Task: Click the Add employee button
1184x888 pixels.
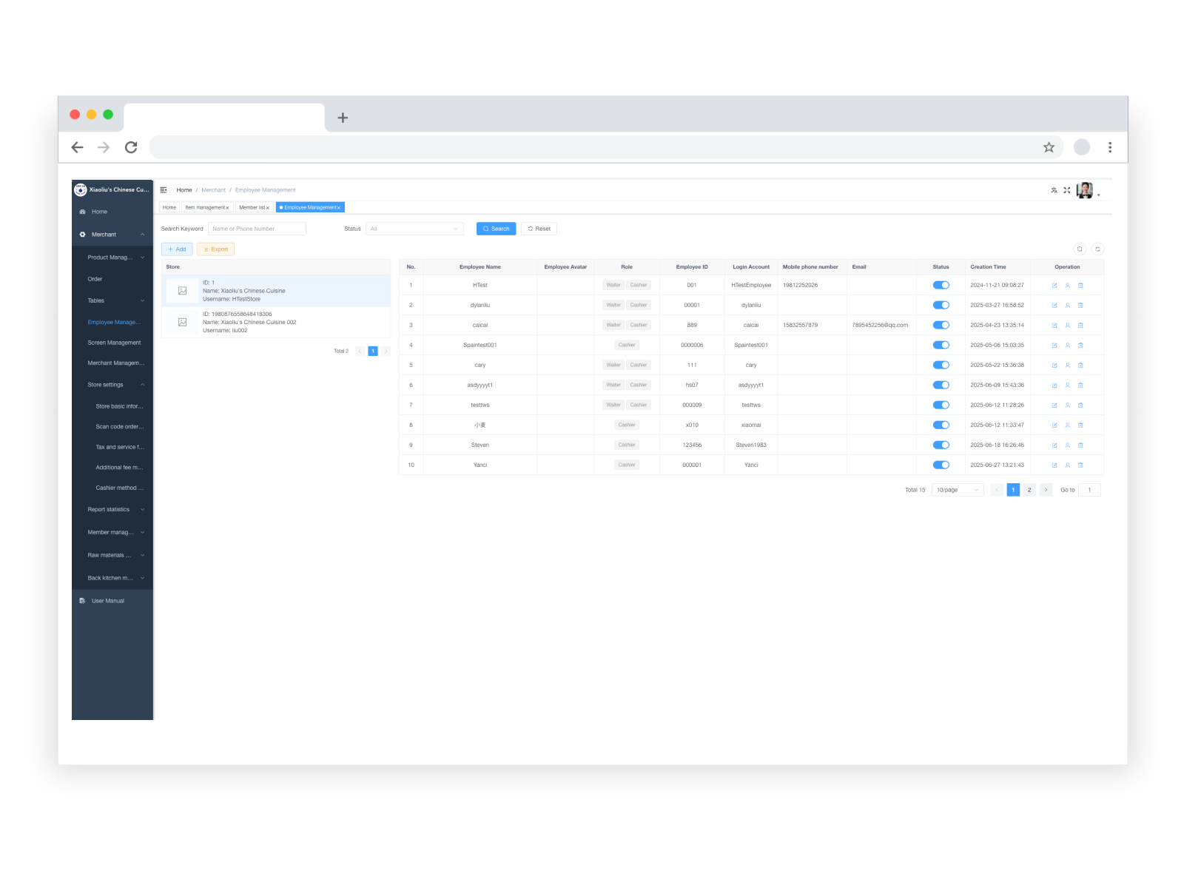Action: click(x=177, y=249)
